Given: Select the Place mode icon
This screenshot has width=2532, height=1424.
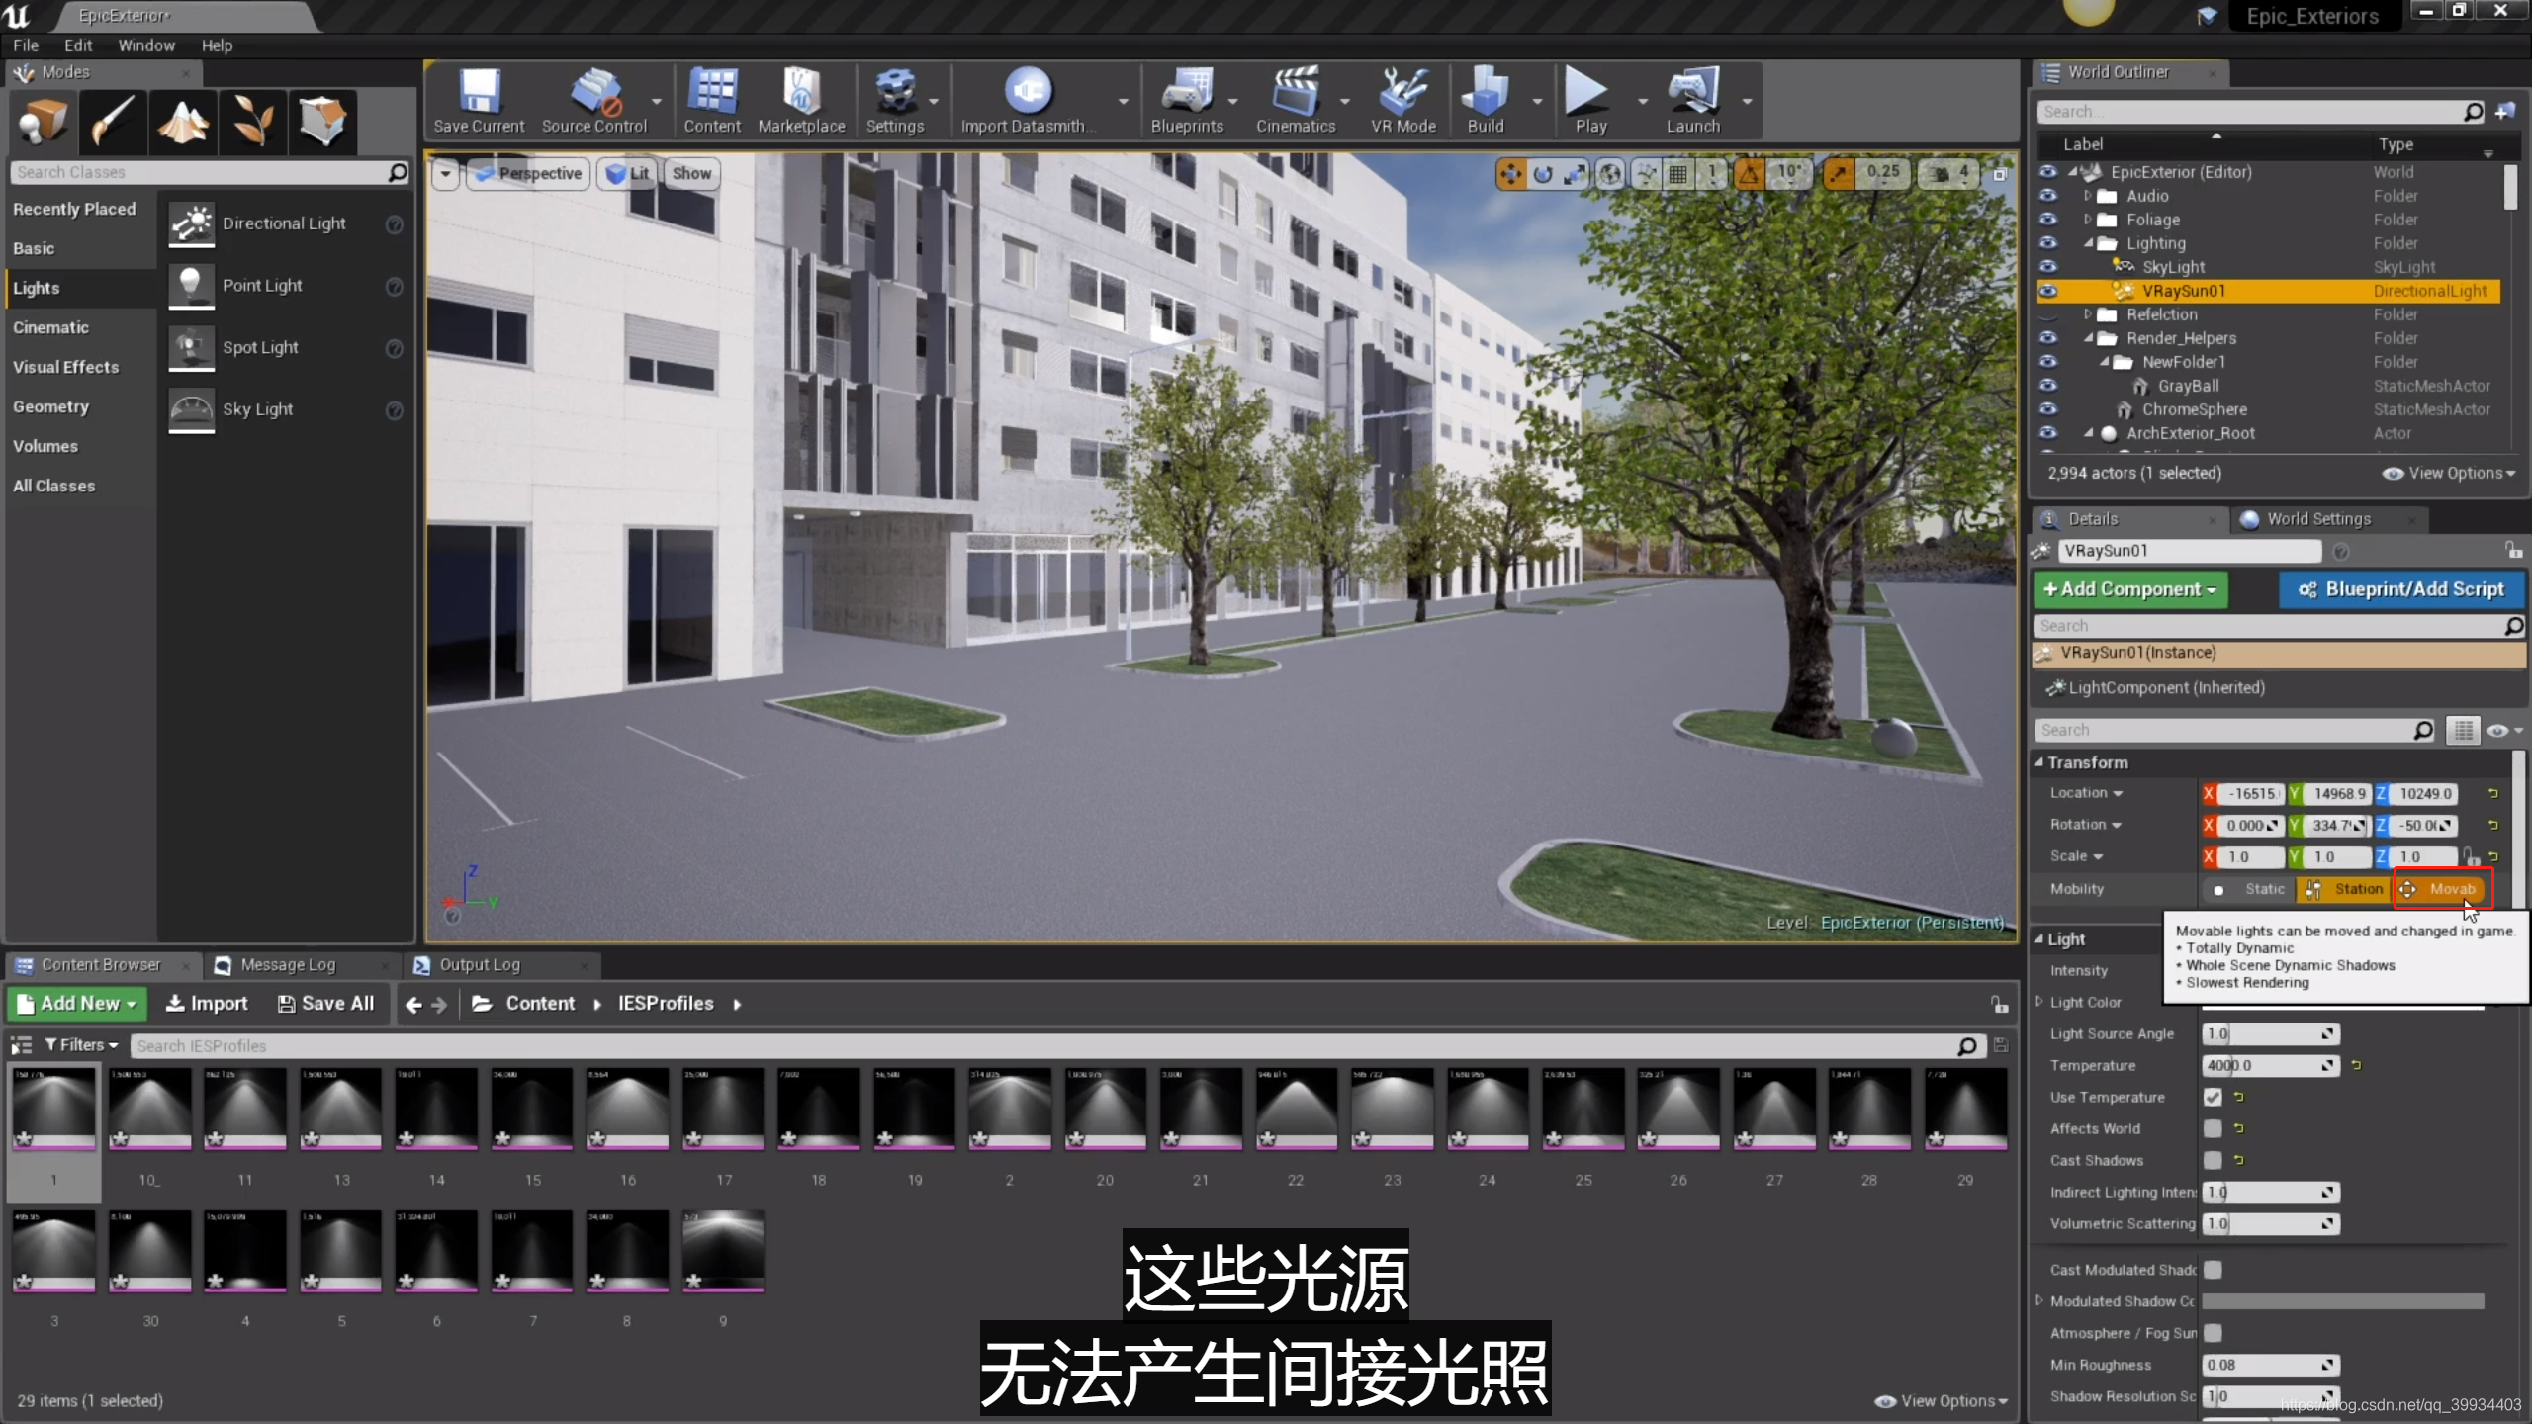Looking at the screenshot, I should tap(44, 122).
